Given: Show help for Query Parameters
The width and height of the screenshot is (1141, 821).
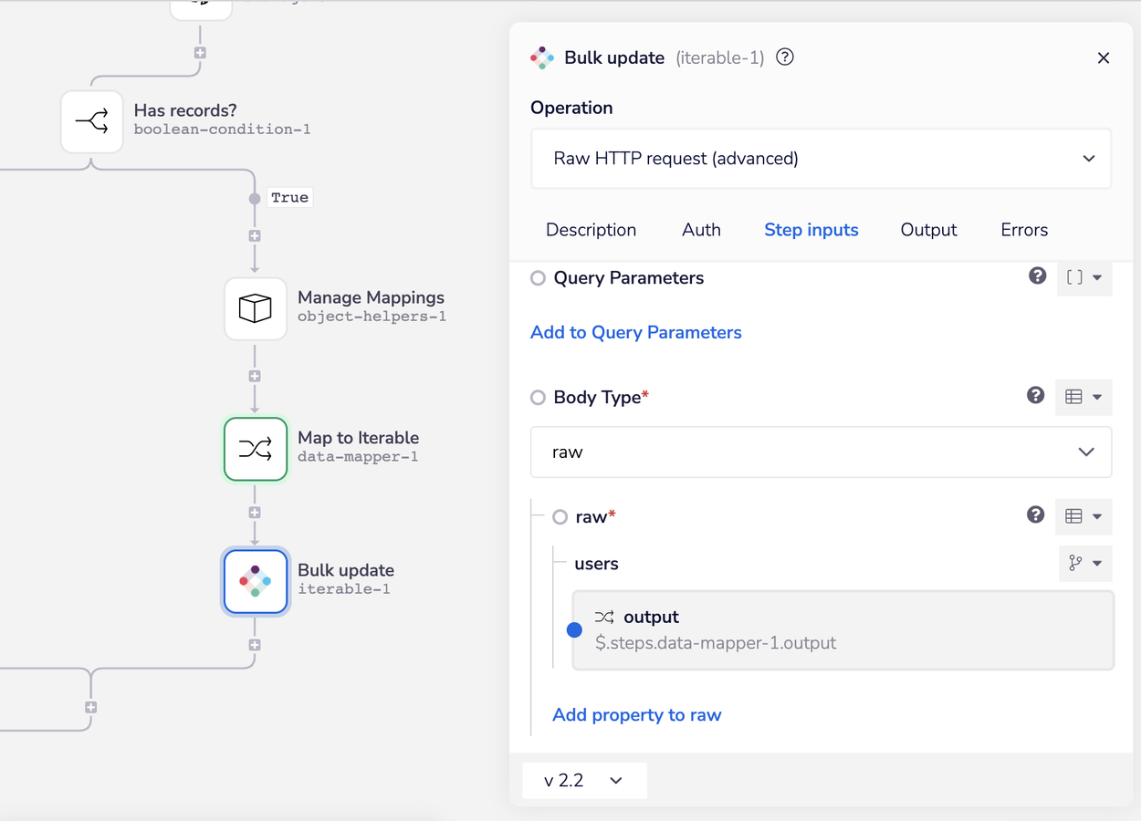Looking at the screenshot, I should point(1037,275).
